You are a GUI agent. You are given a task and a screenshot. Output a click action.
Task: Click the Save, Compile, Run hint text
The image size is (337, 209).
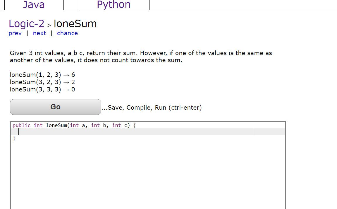click(x=152, y=108)
